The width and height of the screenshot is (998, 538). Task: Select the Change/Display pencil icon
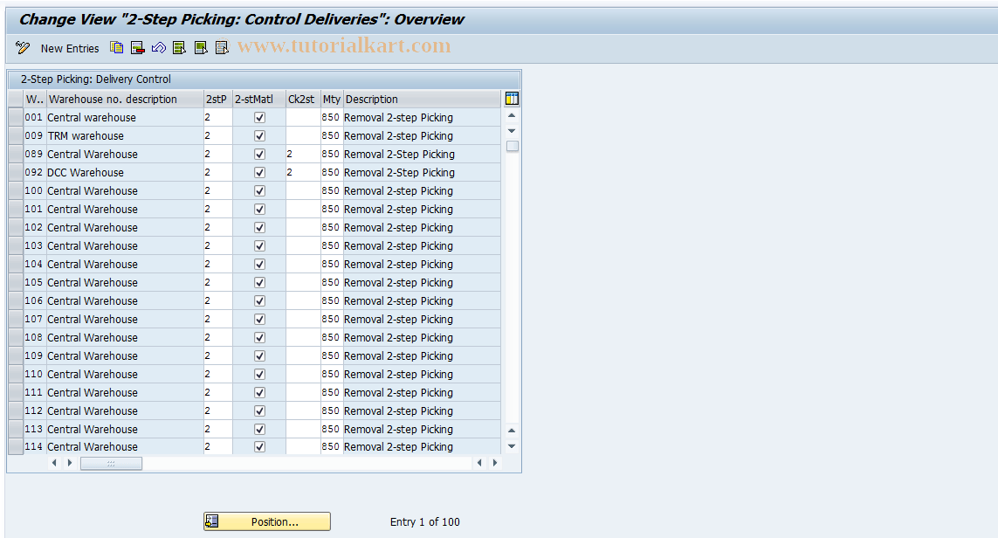[23, 48]
